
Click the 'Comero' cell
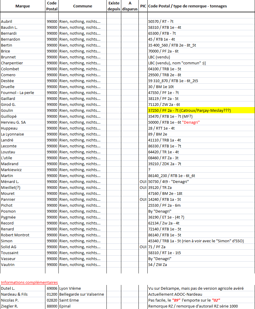tap(23, 75)
